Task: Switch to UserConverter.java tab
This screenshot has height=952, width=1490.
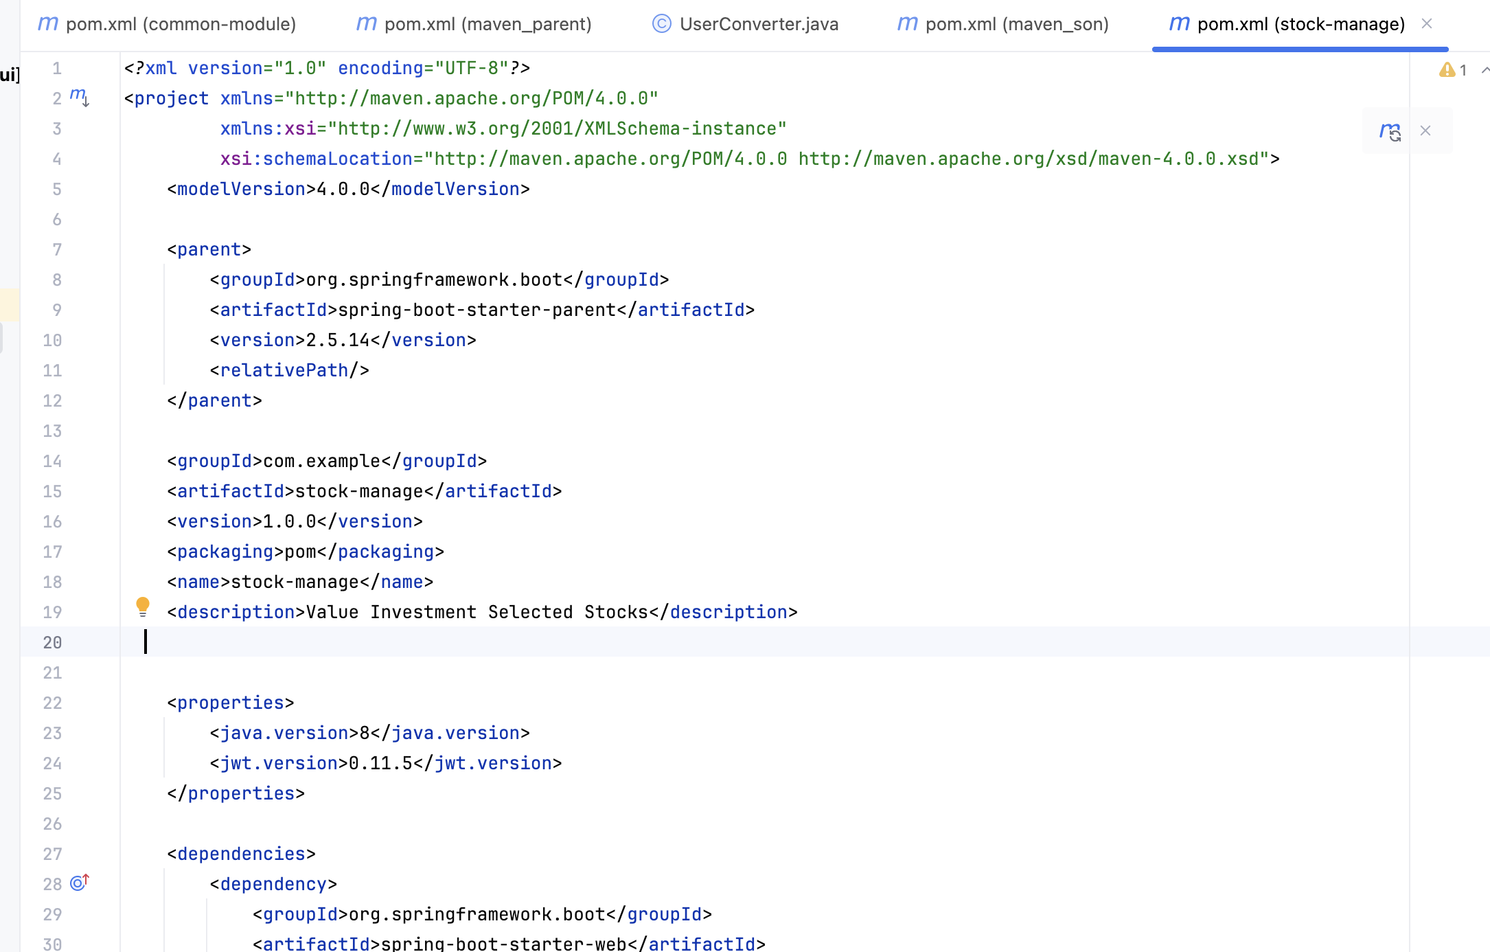Action: pos(759,24)
